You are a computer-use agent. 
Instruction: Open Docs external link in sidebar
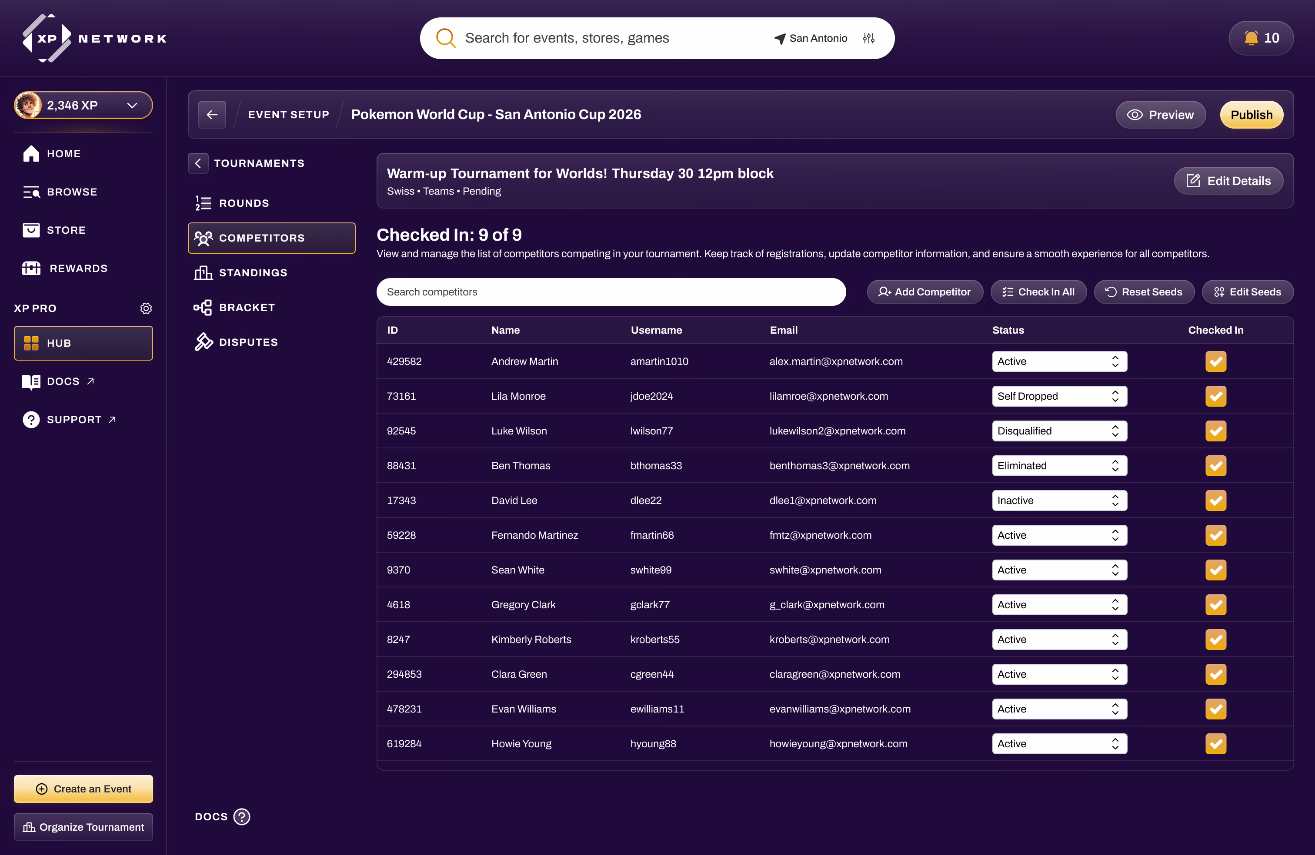[59, 381]
